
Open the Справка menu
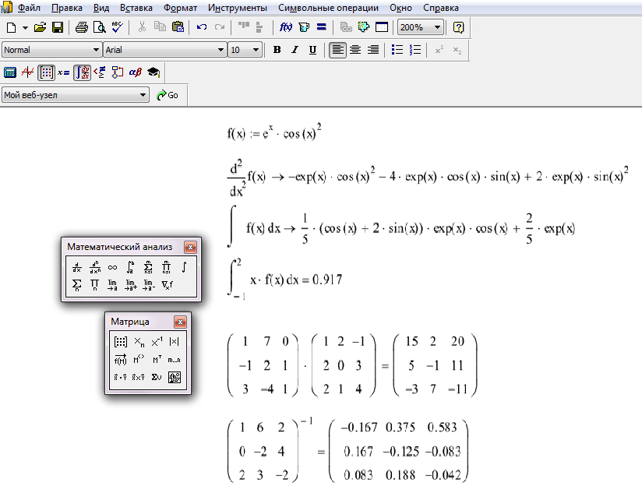440,8
